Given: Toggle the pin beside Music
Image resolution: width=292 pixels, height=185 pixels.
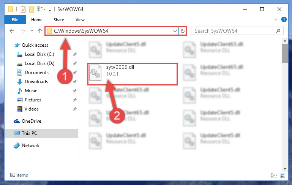Looking at the screenshot, I should [75, 91].
